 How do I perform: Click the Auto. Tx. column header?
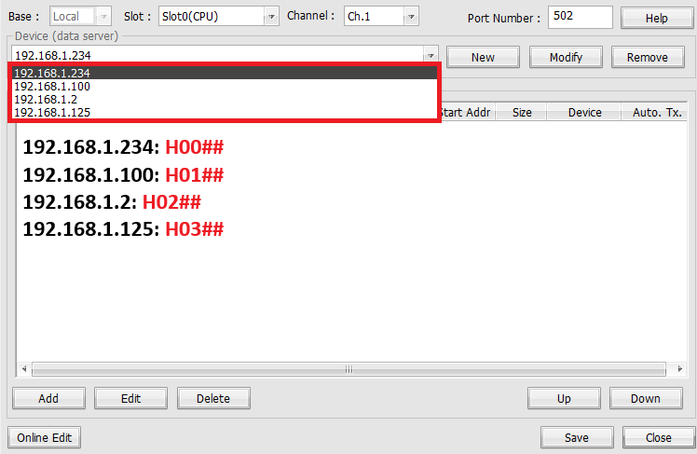click(x=656, y=112)
